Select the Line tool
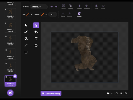 click(26, 45)
